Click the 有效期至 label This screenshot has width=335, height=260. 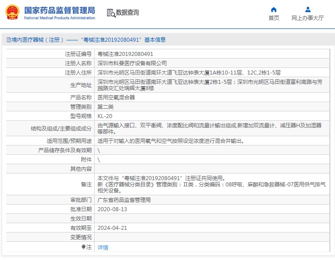pos(81,228)
